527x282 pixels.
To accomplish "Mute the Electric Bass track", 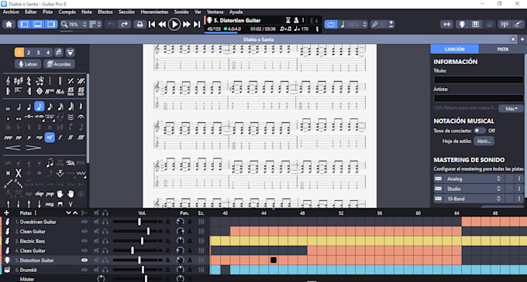I will (x=97, y=241).
